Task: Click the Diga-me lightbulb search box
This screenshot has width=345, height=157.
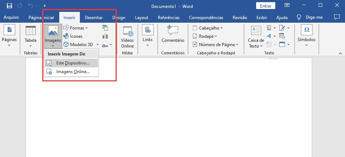Action: [310, 17]
